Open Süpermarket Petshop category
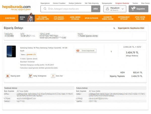The image size is (151, 114). pos(124,18)
